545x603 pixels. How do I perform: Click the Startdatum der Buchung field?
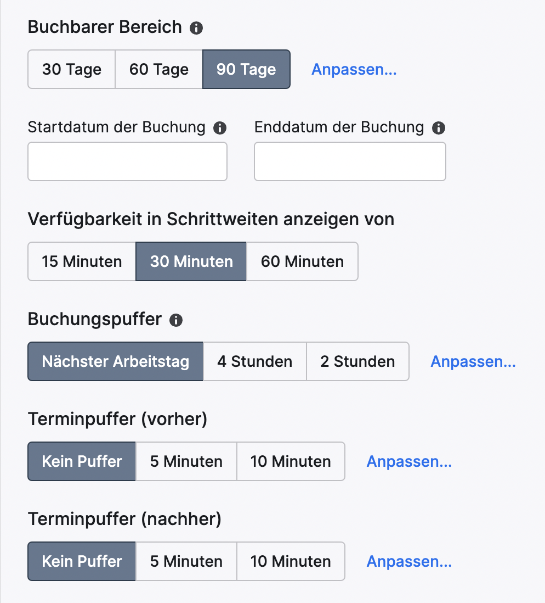click(127, 161)
